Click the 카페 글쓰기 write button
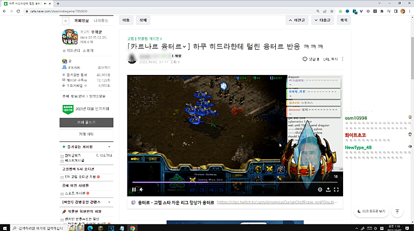This screenshot has height=231, width=414. pyautogui.click(x=86, y=122)
